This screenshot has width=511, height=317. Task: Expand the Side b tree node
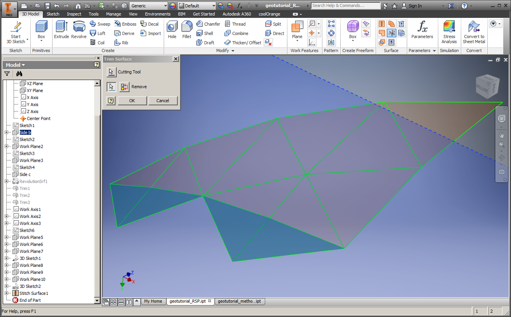pos(7,132)
